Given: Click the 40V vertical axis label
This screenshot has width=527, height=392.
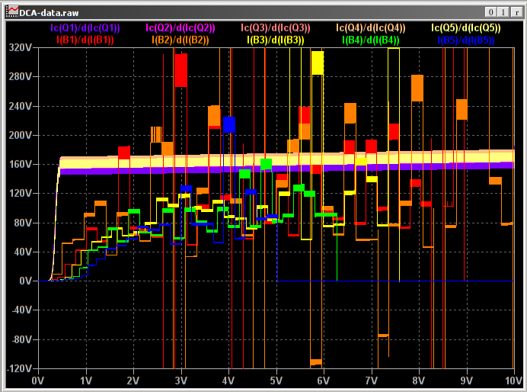Looking at the screenshot, I should [23, 252].
